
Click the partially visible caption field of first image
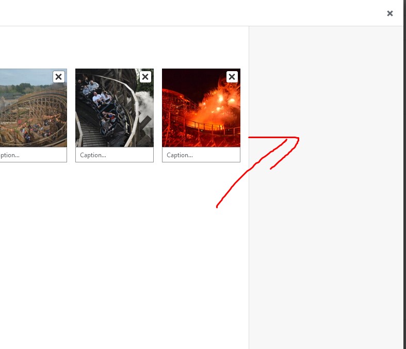point(33,155)
